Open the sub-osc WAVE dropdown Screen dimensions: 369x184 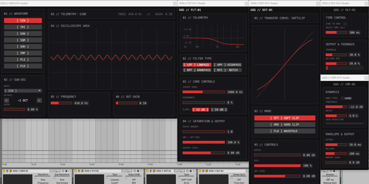[23, 91]
